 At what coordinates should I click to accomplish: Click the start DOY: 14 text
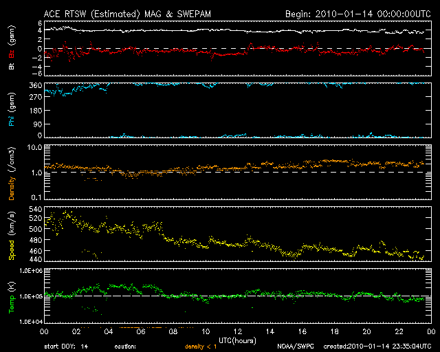point(66,346)
